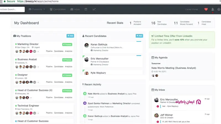Click the Candidate Search field

tap(12, 9)
